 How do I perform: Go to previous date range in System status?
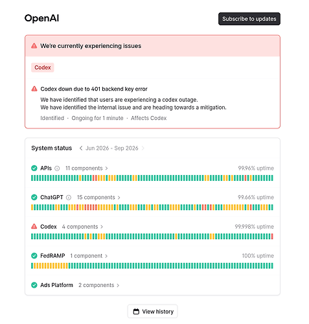tap(81, 148)
